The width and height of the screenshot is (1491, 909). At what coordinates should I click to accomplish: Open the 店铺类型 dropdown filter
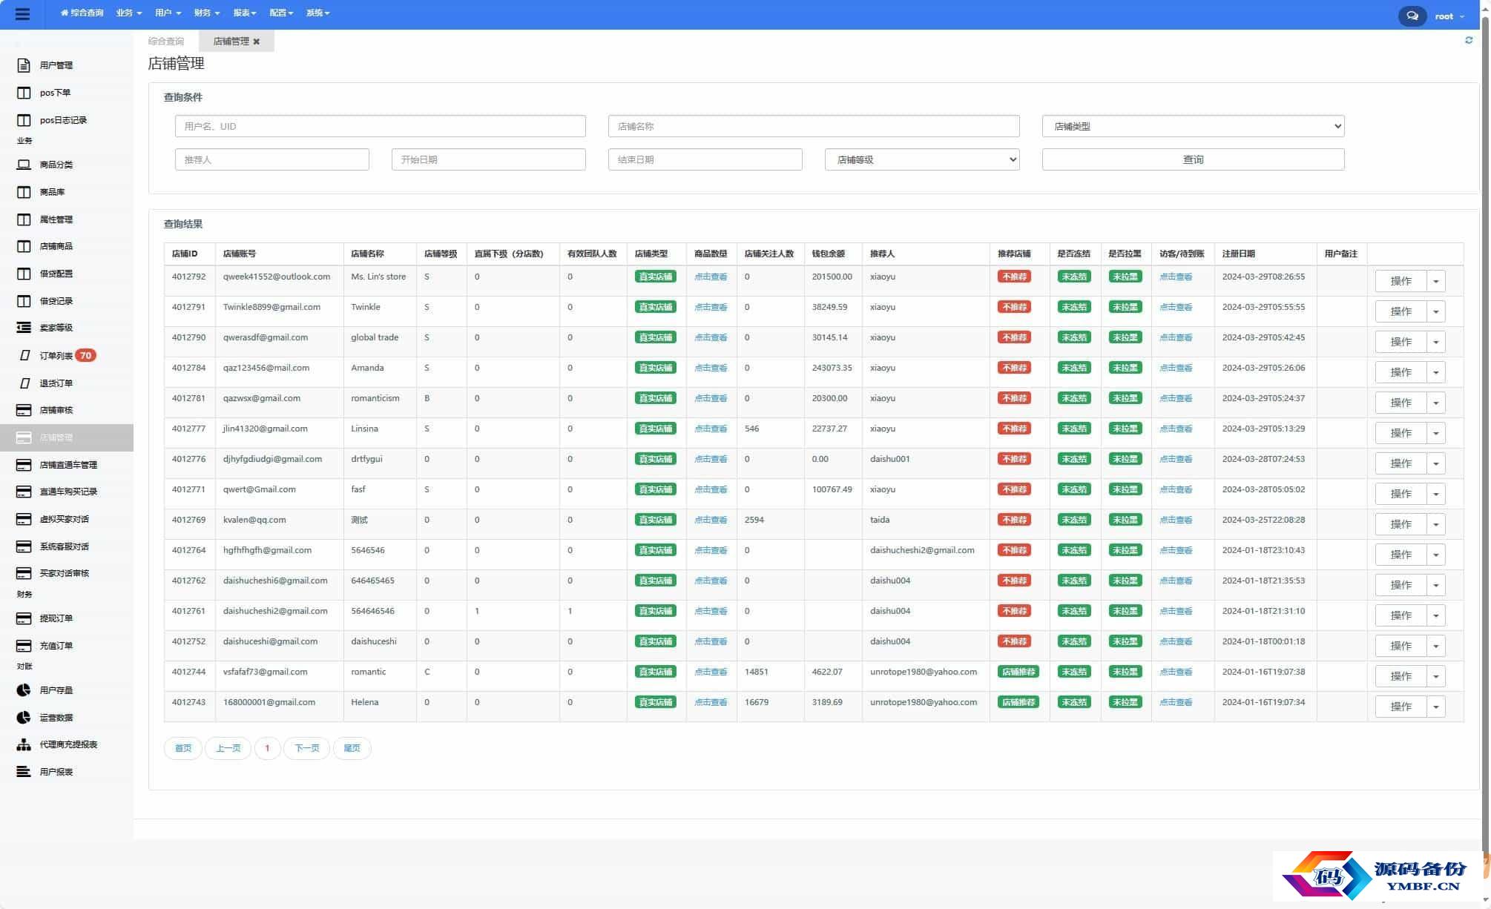point(1193,126)
